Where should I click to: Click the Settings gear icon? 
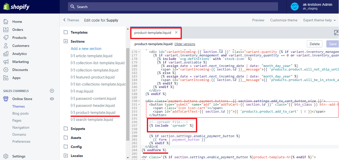[x=6, y=156]
